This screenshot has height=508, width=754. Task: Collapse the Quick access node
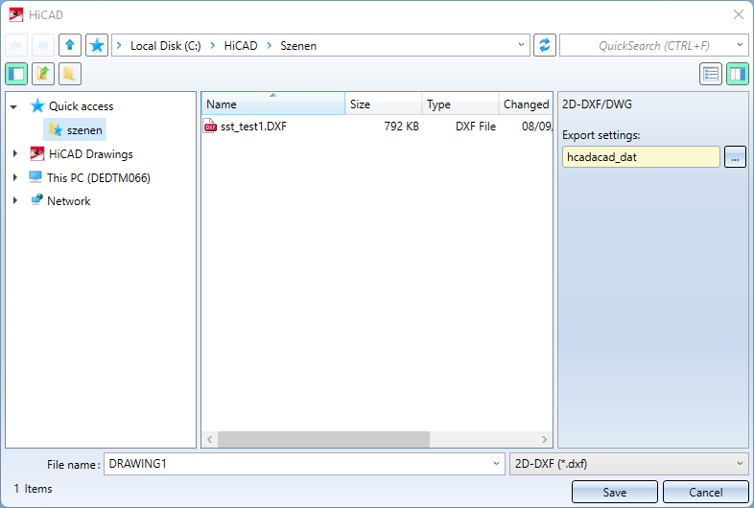pyautogui.click(x=14, y=106)
